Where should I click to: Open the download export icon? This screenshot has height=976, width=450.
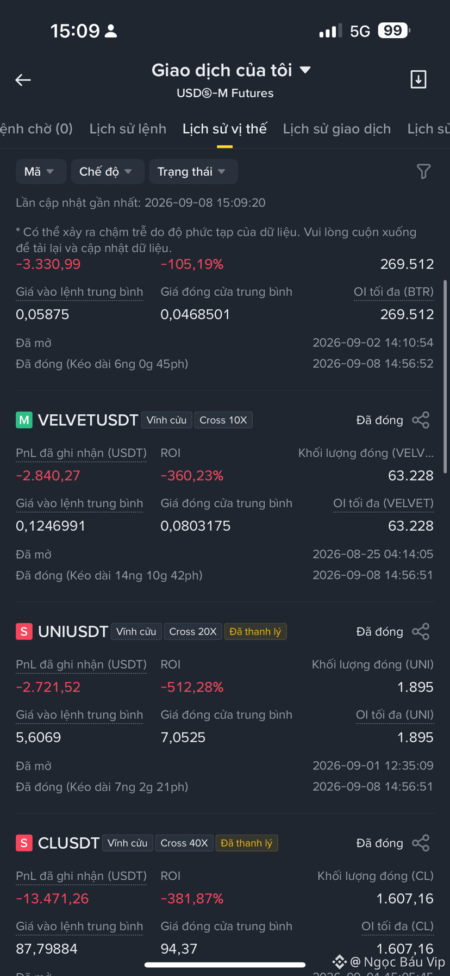[x=418, y=79]
